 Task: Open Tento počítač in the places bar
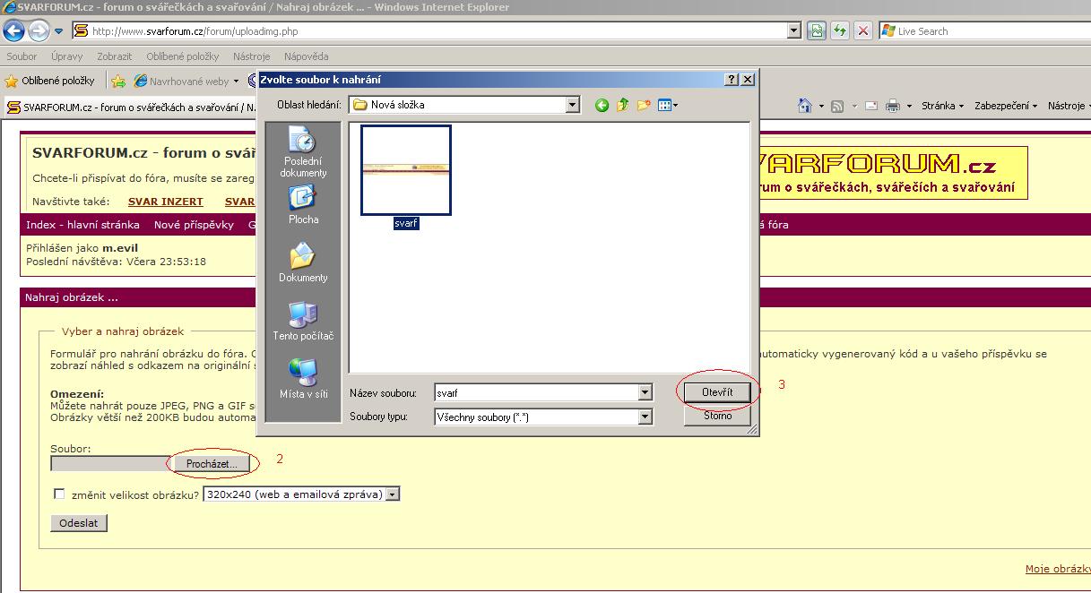click(x=303, y=321)
